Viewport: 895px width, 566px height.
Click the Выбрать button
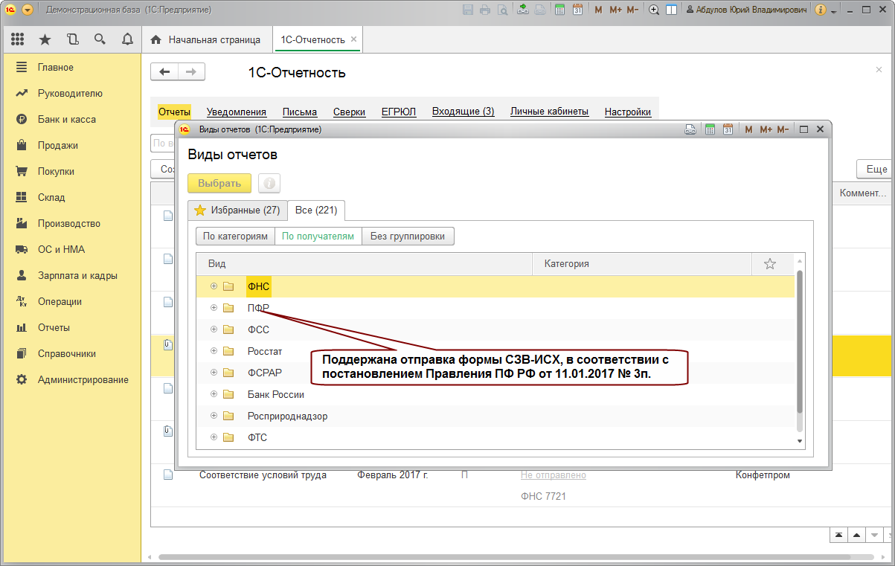[x=219, y=184]
